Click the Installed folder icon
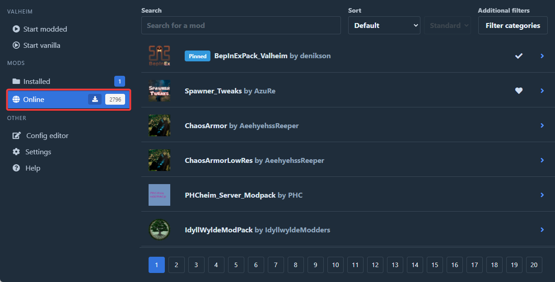The height and width of the screenshot is (282, 555). (16, 81)
